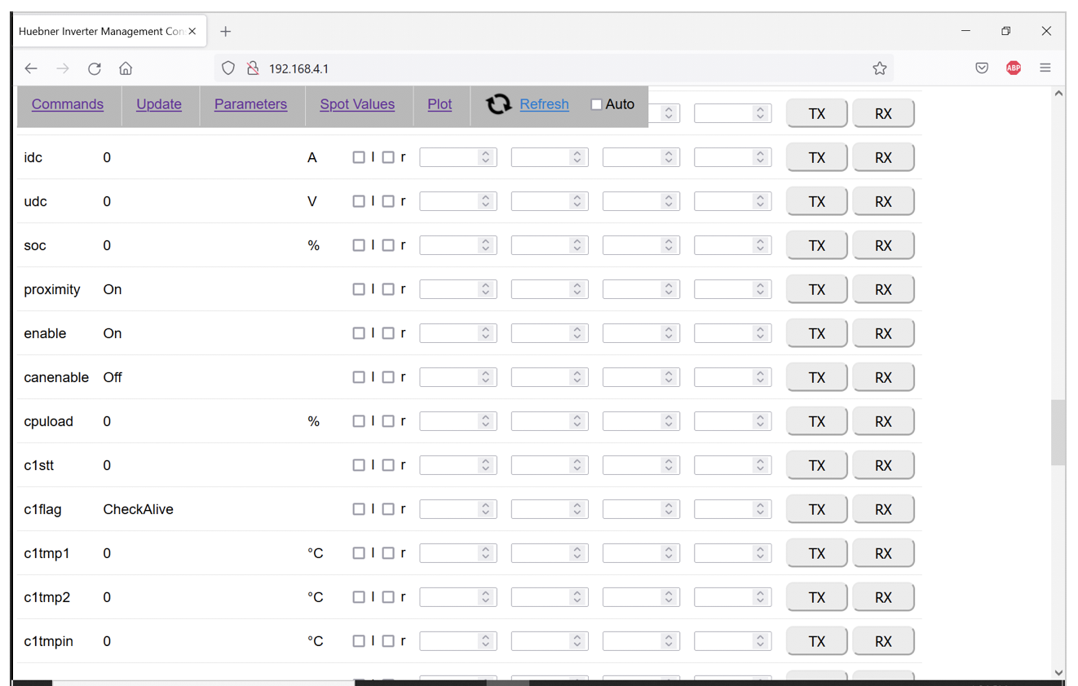Screen dimensions: 1078x686
Task: Switch to the Parameters tab
Action: (x=250, y=104)
